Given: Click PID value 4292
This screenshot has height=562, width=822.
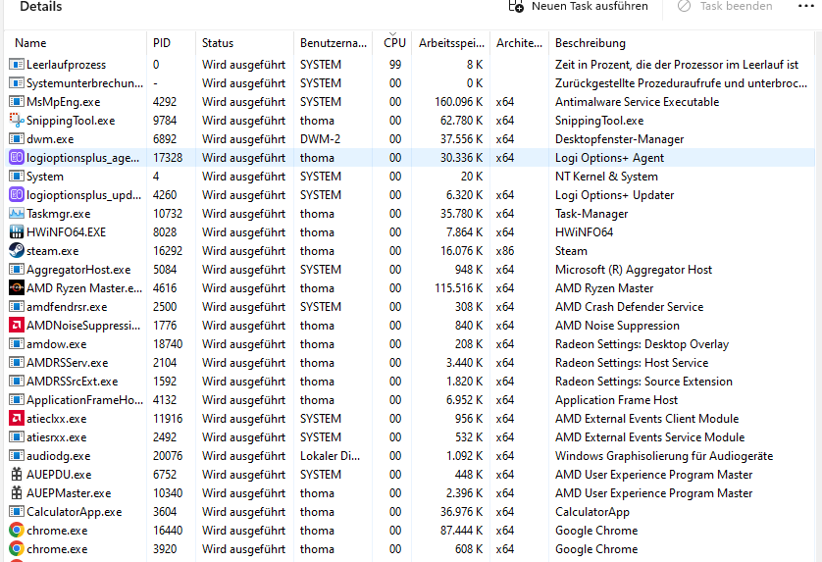Looking at the screenshot, I should click(x=165, y=102).
